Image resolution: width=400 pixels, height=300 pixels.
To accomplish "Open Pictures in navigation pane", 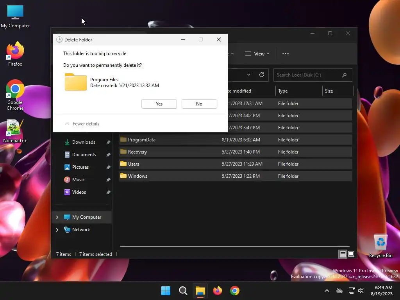I will (80, 167).
